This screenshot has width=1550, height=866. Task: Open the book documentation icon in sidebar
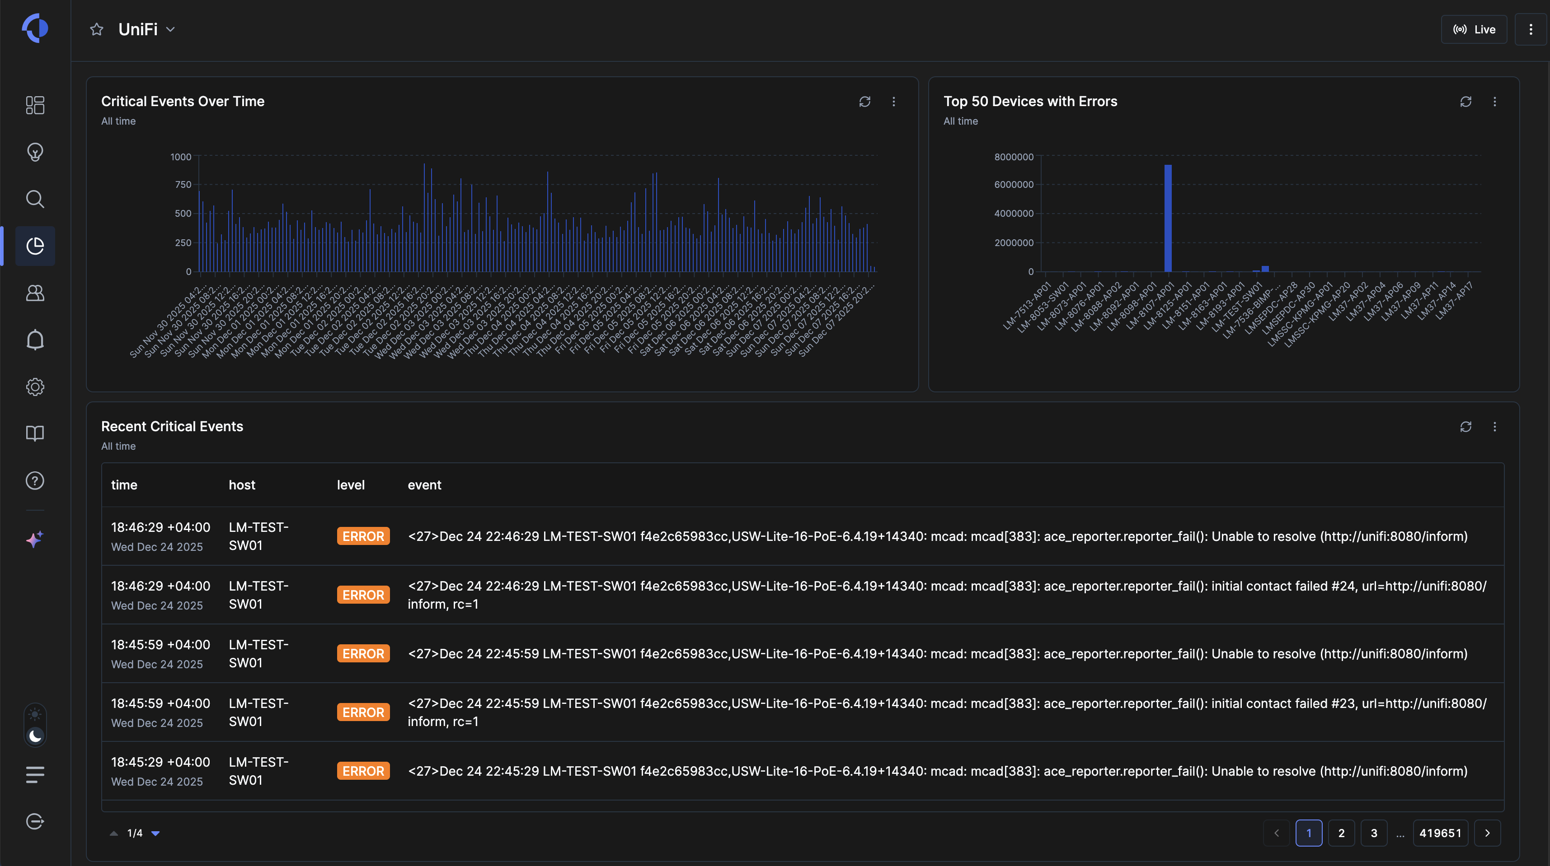pos(35,433)
